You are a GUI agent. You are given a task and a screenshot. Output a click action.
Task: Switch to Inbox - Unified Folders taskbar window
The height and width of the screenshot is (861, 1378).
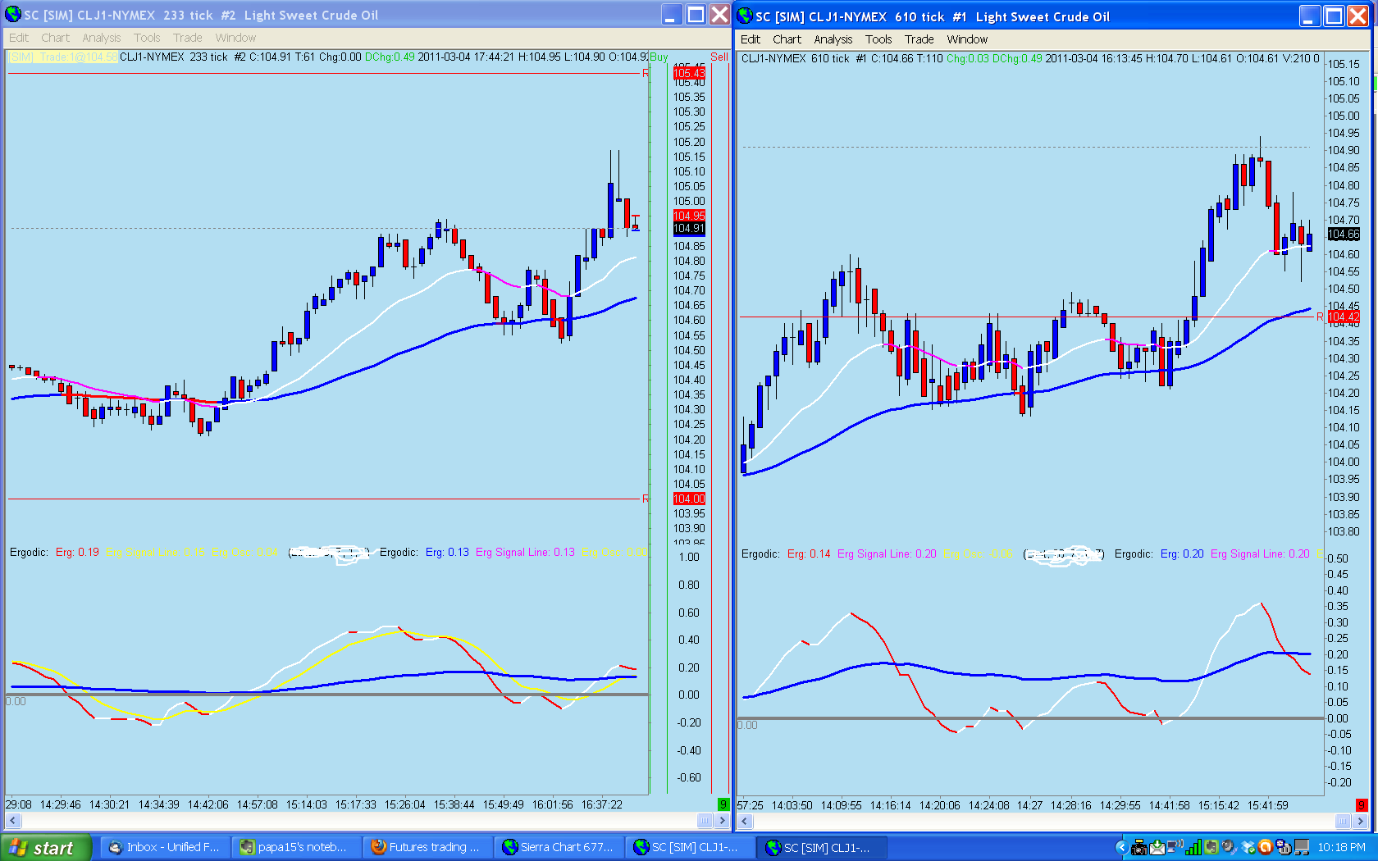[165, 847]
